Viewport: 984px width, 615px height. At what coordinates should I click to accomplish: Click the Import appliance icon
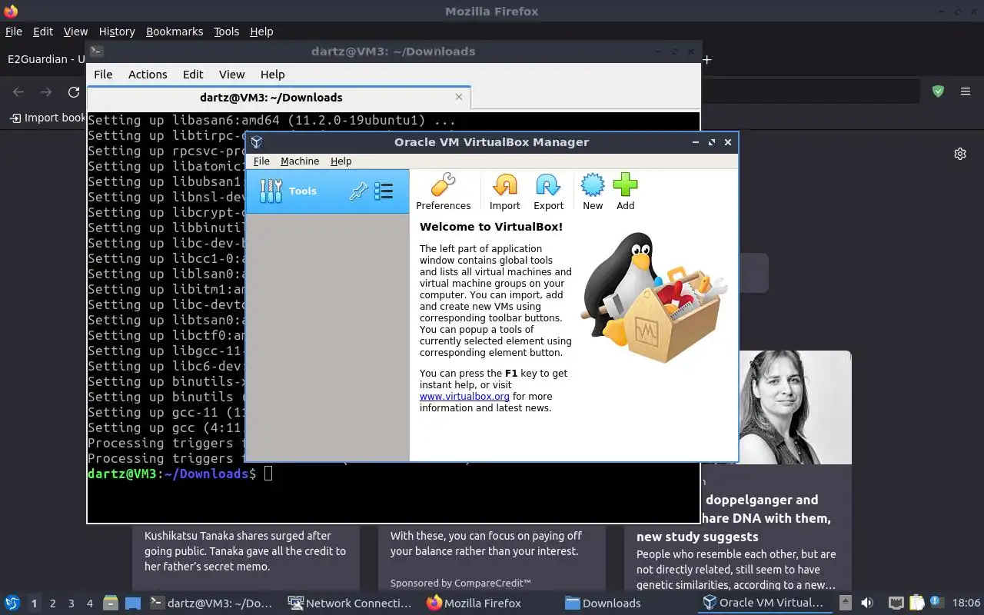pyautogui.click(x=504, y=191)
